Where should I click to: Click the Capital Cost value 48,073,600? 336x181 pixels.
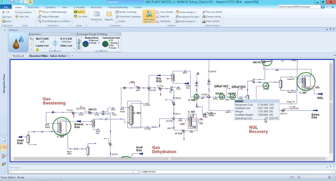pyautogui.click(x=42, y=39)
